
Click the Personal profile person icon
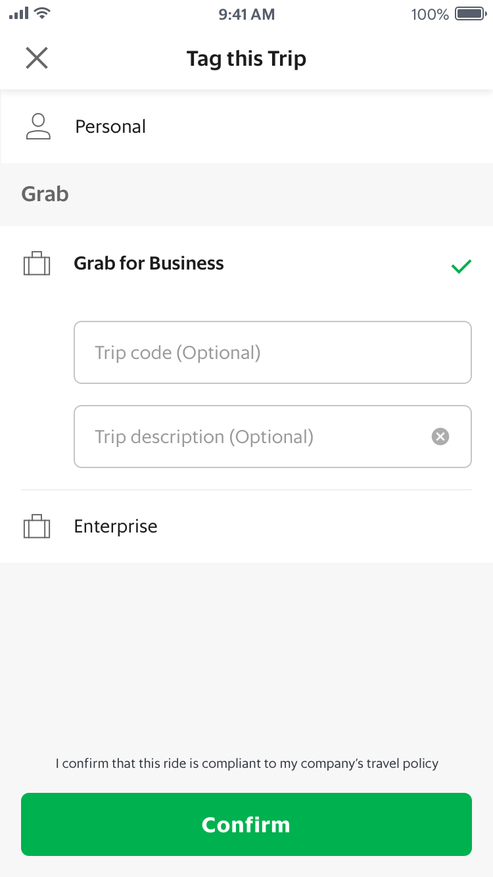coord(38,126)
